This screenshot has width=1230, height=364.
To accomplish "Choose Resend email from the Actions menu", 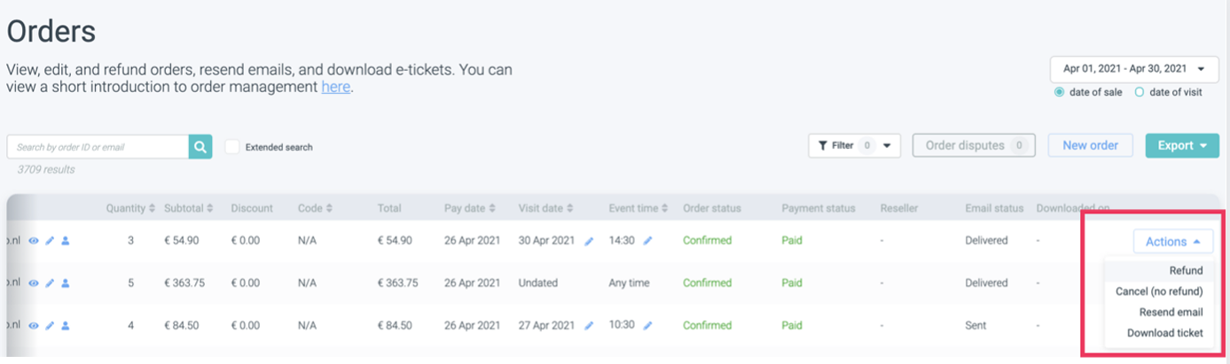I will 1171,312.
